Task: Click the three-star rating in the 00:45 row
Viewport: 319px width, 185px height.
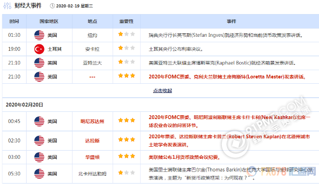Action: pos(127,120)
